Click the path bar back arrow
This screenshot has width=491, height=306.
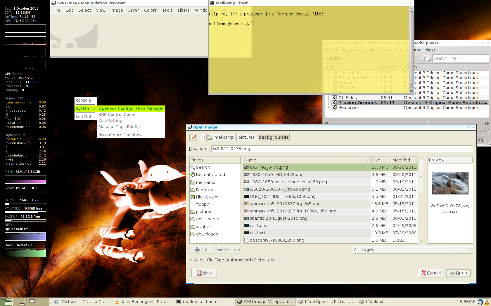pyautogui.click(x=204, y=137)
